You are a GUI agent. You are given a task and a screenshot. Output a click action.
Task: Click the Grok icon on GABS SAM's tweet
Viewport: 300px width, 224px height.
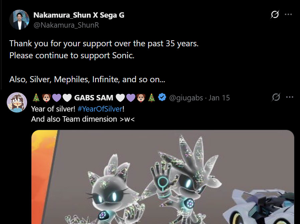pos(276,97)
